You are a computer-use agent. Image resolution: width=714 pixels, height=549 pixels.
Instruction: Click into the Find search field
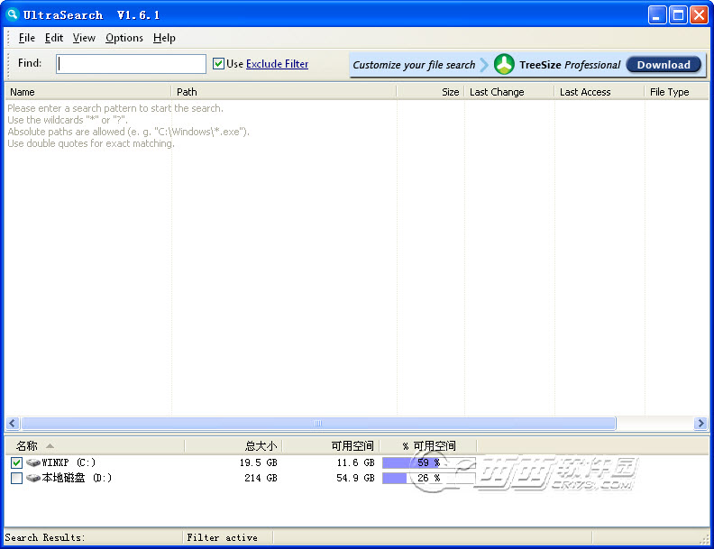(132, 64)
